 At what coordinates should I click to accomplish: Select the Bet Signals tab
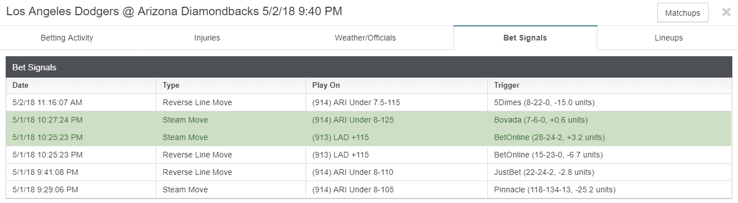click(525, 38)
